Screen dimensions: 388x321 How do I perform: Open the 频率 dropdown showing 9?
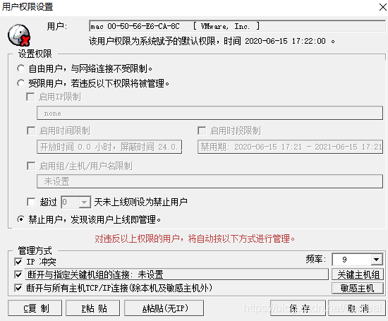pyautogui.click(x=376, y=260)
